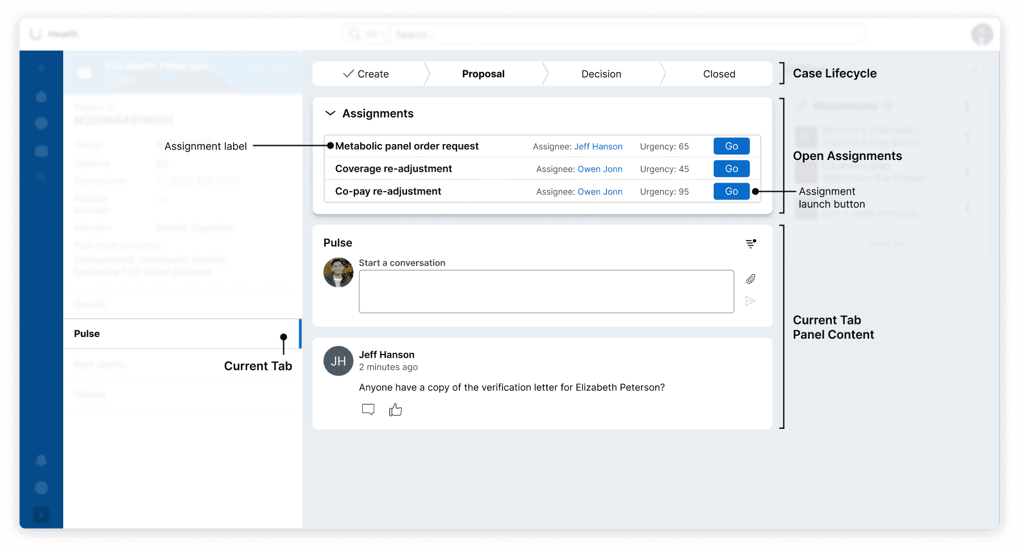Like Jeff Hanson's post with thumbs-up icon
Viewport: 1022px width, 548px height.
click(396, 409)
